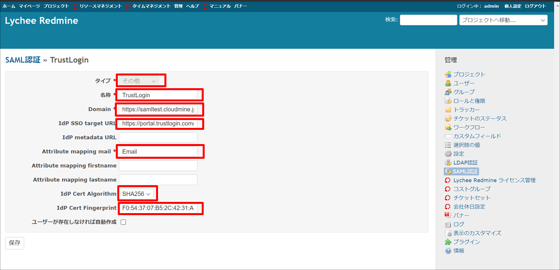Click the Lychee icon beside リソースマネジメント

click(x=76, y=6)
